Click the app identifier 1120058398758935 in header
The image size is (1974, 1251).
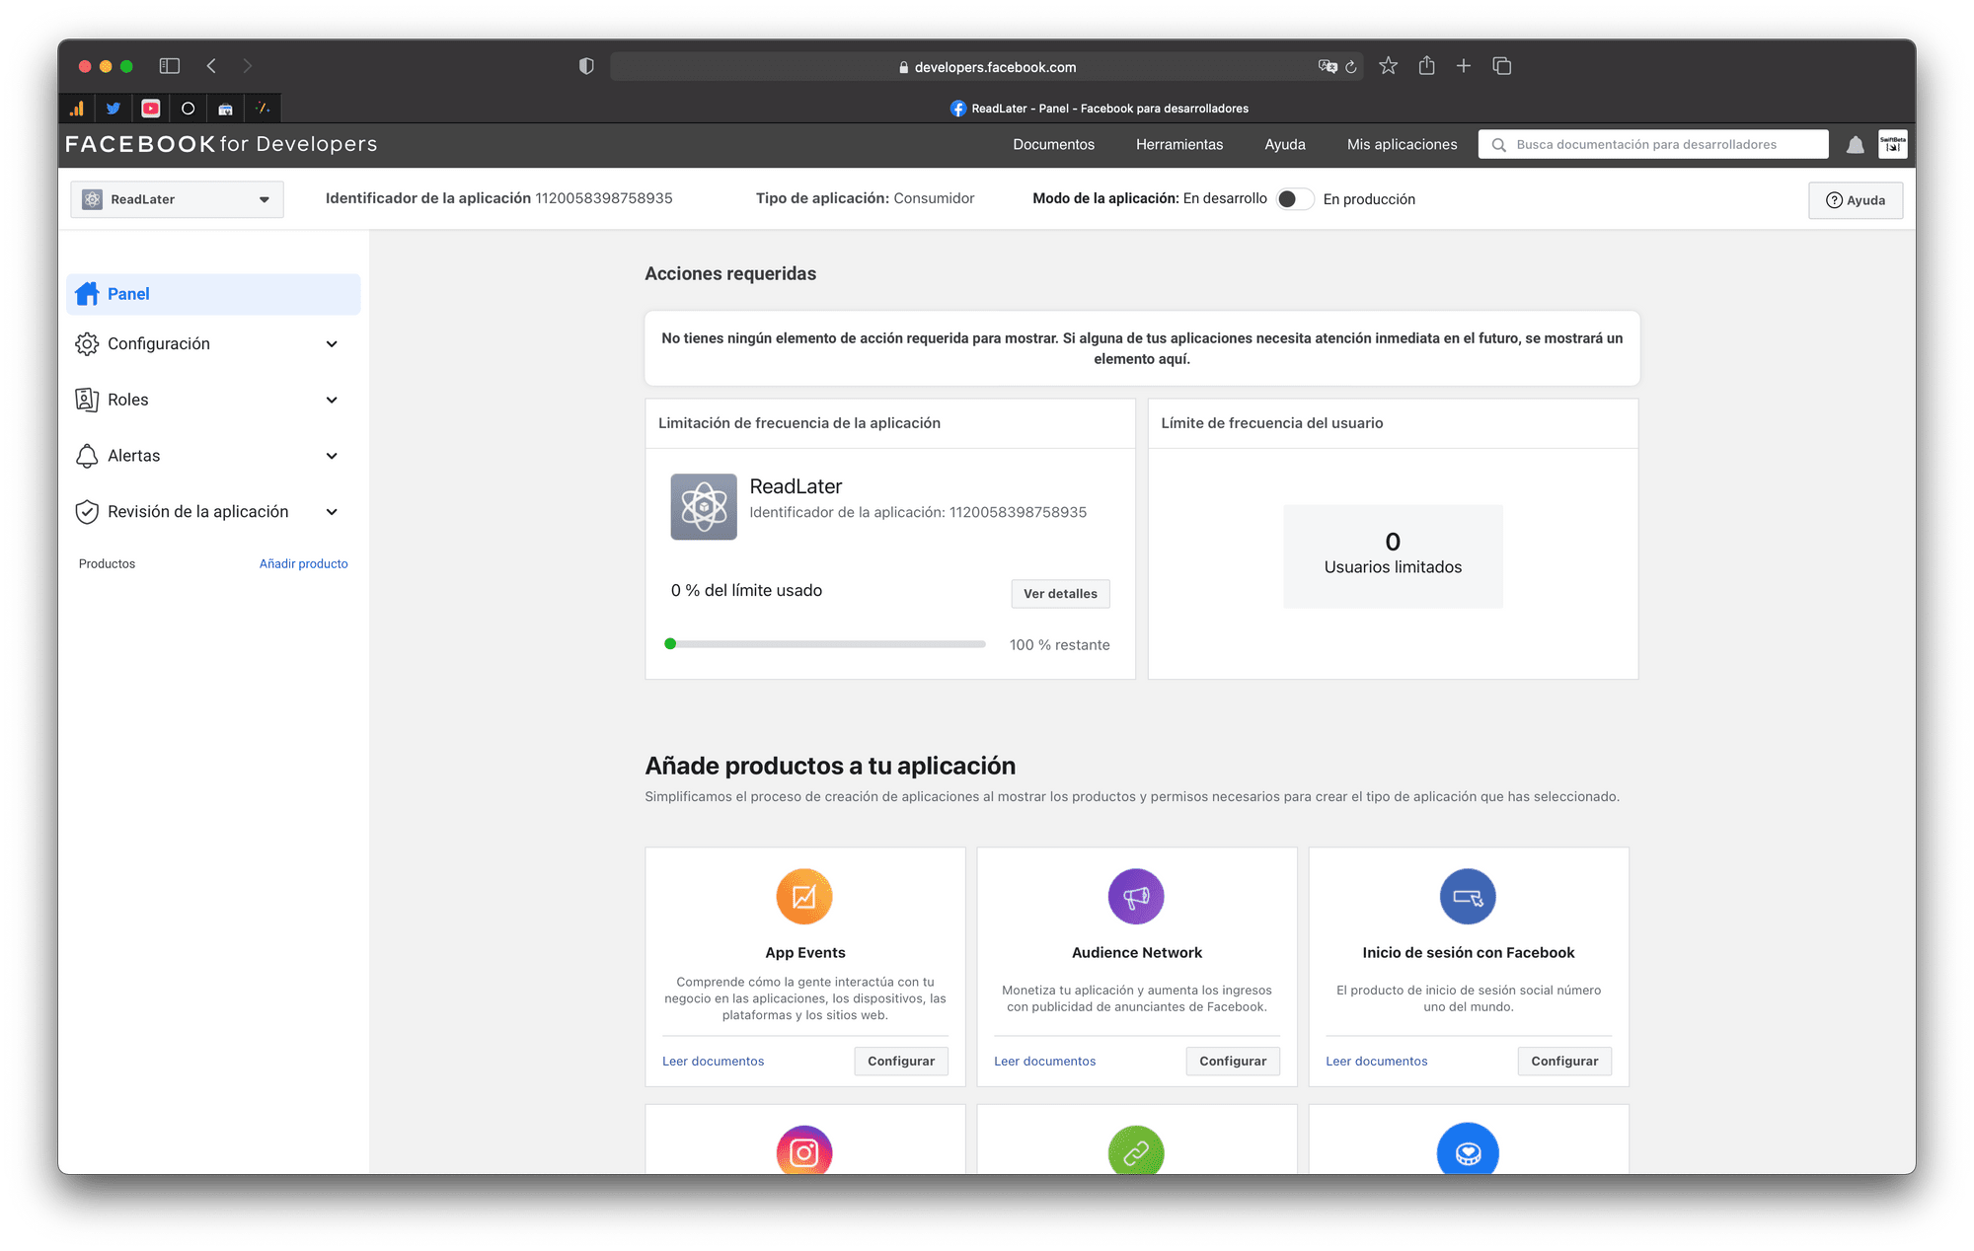tap(604, 198)
